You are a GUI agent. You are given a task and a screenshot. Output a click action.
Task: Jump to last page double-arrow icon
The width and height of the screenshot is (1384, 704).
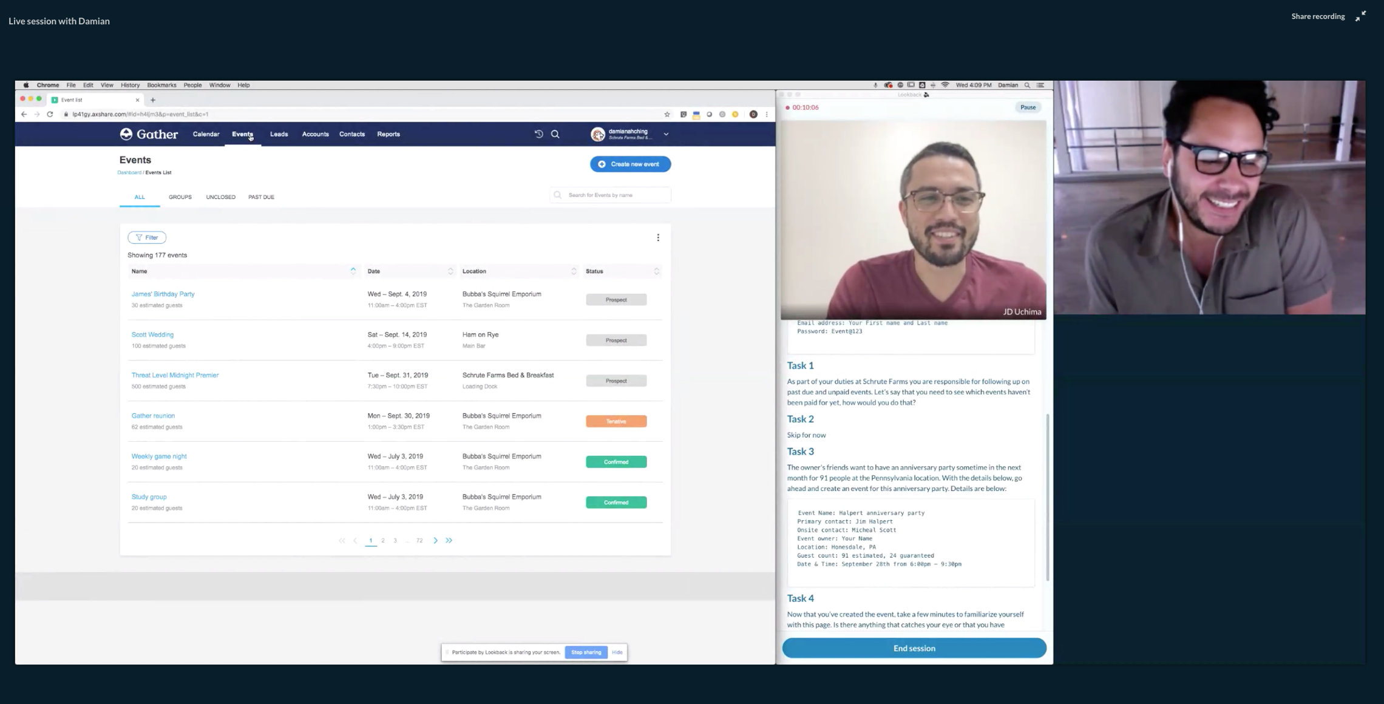click(449, 541)
